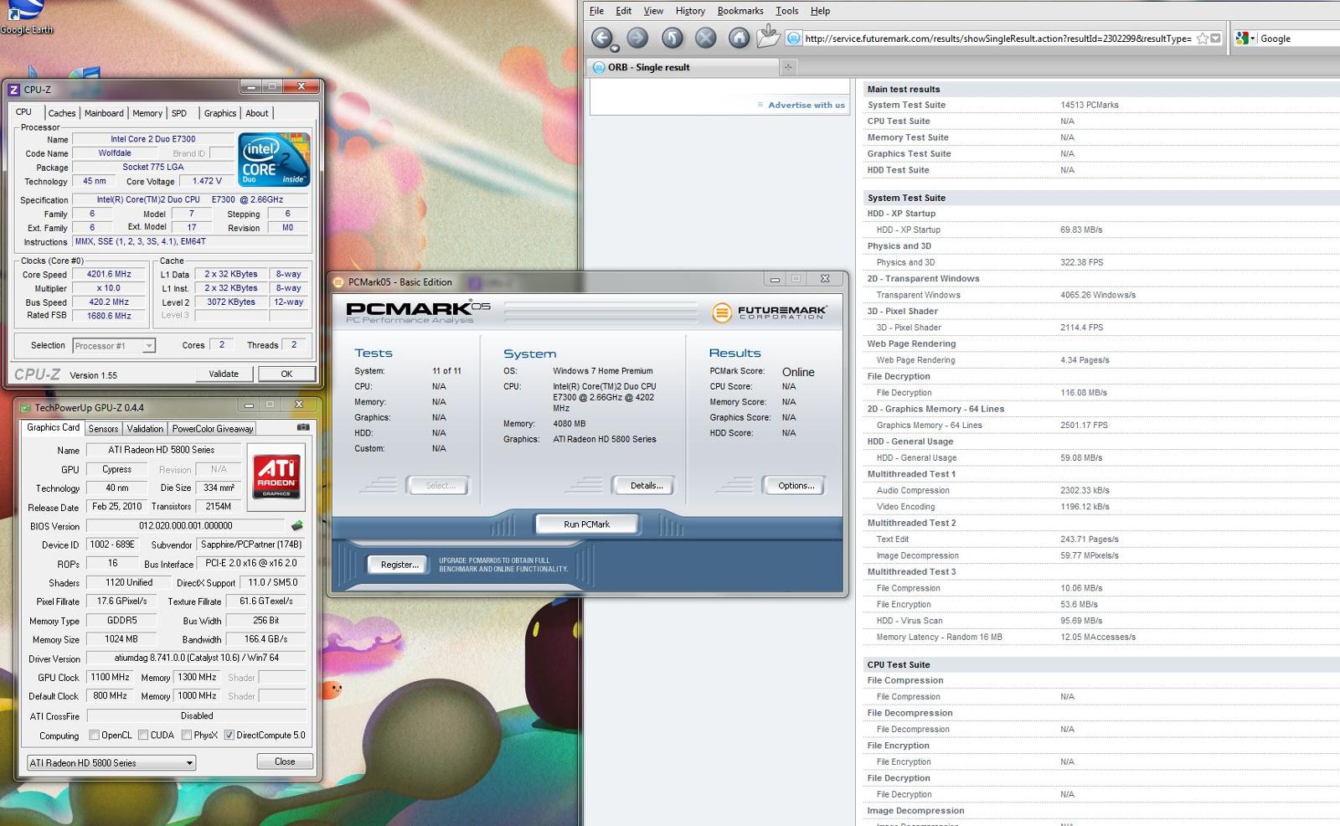Toggle the CUDA checkbox in GPU-Z
The image size is (1340, 826).
143,736
